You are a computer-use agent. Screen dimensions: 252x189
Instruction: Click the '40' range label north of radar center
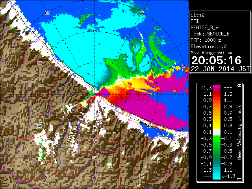(94, 31)
